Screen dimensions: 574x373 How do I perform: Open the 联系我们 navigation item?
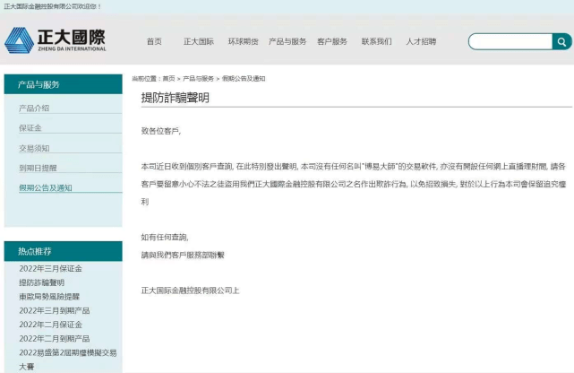(376, 41)
